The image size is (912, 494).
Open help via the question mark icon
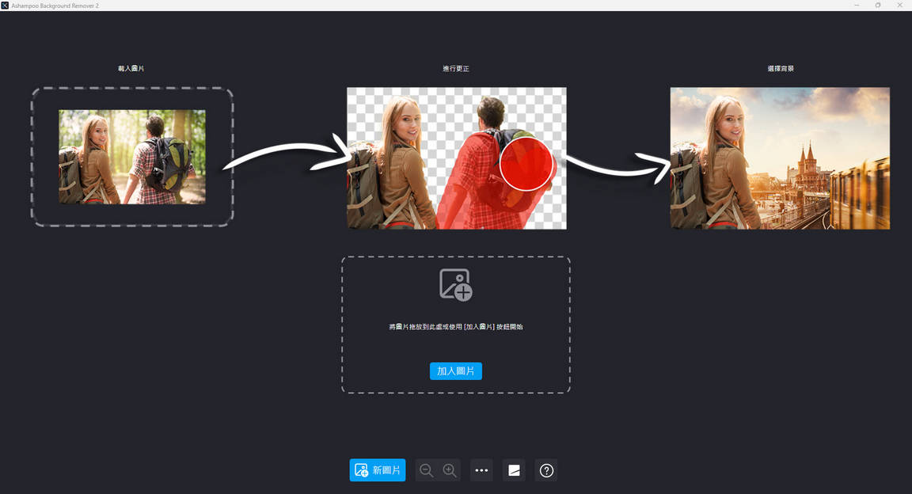coord(546,470)
